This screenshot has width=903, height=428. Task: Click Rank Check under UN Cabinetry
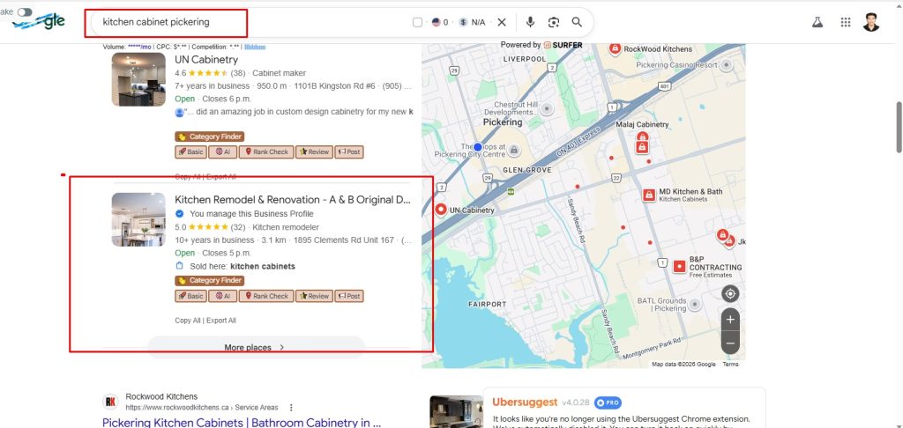[x=266, y=151]
